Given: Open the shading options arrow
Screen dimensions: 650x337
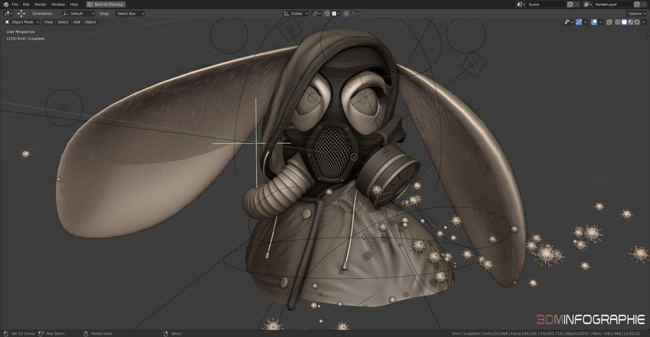Looking at the screenshot, I should coord(644,22).
